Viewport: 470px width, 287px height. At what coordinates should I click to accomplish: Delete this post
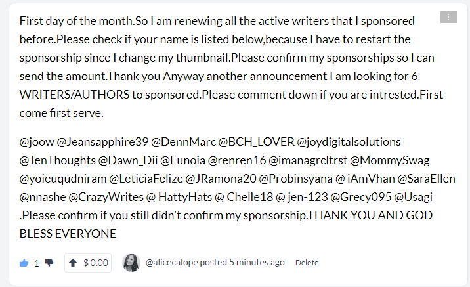tap(307, 263)
